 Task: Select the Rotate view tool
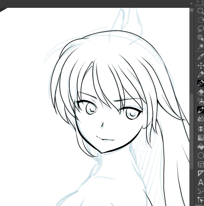coord(201,20)
